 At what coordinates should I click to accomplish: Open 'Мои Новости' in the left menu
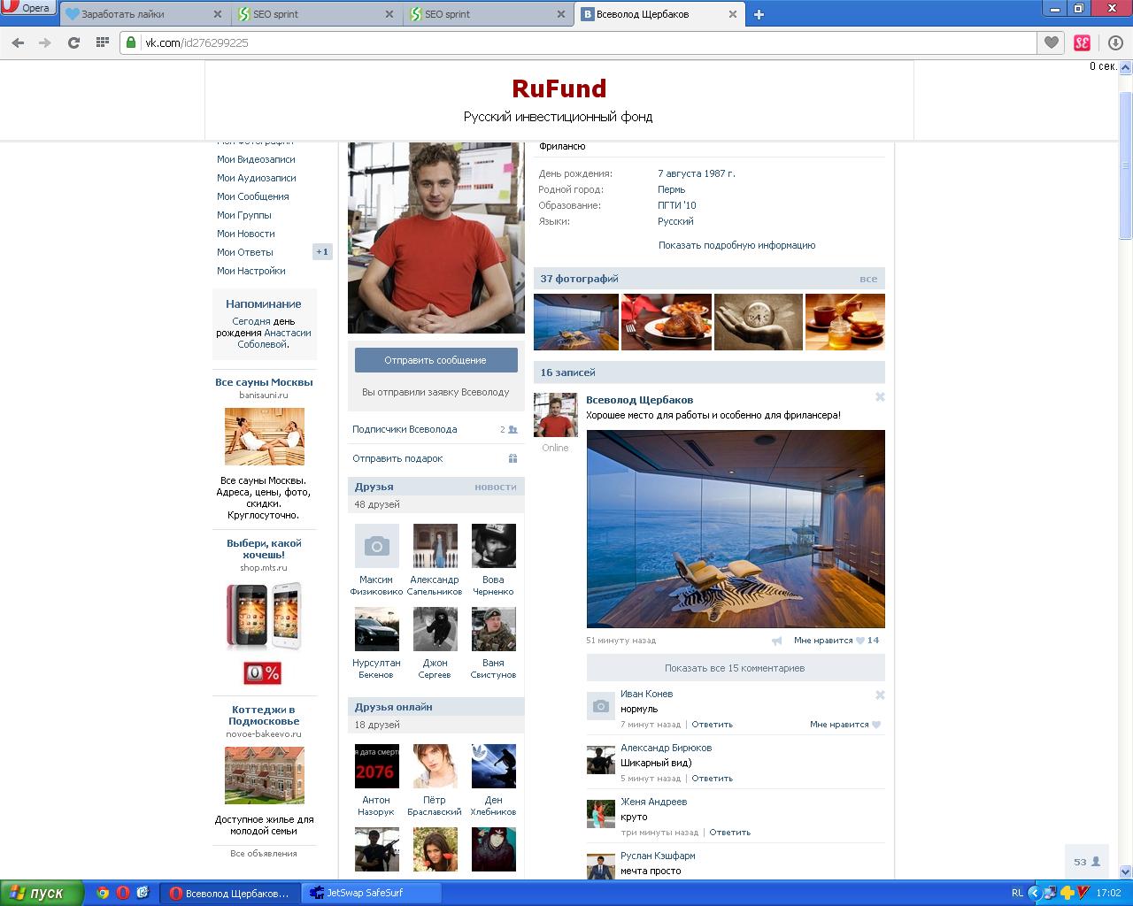[x=246, y=234]
